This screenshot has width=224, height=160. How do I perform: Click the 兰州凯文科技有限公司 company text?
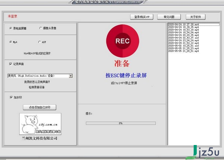click(x=40, y=138)
